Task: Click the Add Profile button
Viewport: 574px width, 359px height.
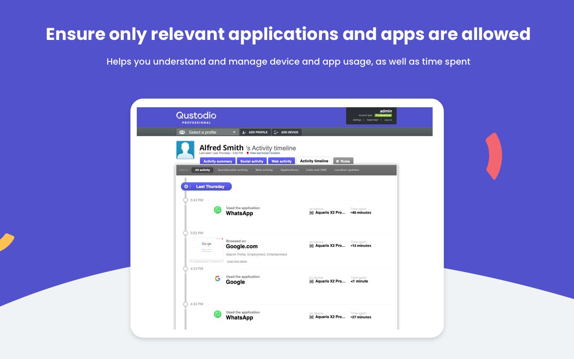Action: pyautogui.click(x=255, y=132)
